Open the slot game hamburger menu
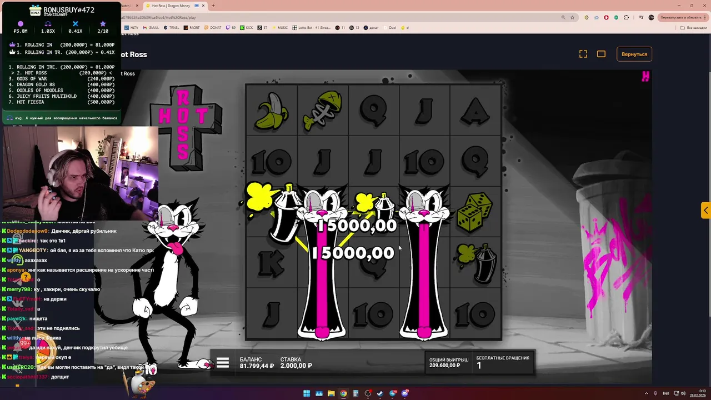The width and height of the screenshot is (711, 400). [223, 363]
